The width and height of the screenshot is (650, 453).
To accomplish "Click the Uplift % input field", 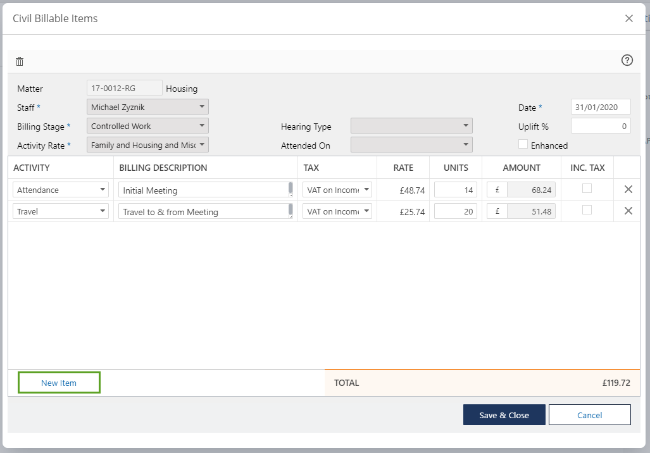I will coord(601,126).
